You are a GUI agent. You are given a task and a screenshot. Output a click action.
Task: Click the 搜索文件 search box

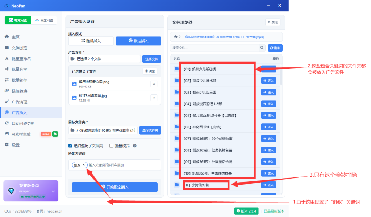pos(214,48)
